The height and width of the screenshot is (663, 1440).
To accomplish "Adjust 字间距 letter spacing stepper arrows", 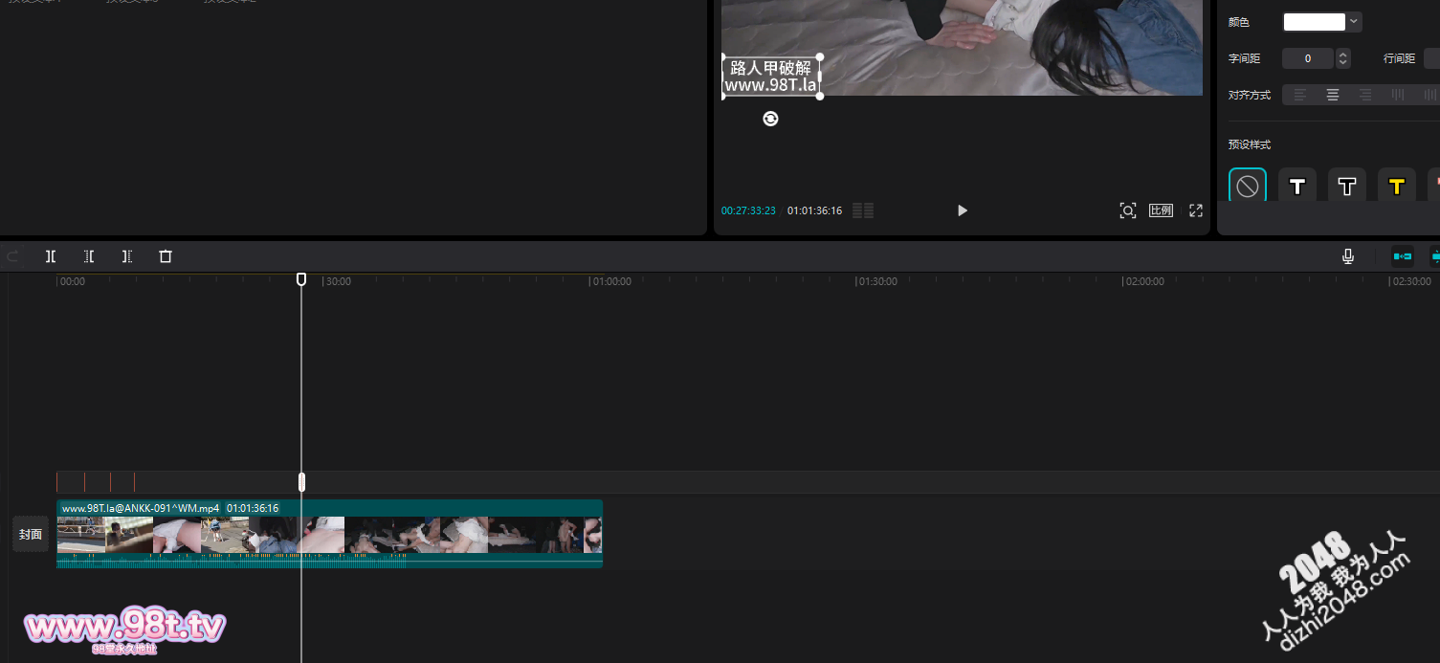I will click(x=1343, y=58).
